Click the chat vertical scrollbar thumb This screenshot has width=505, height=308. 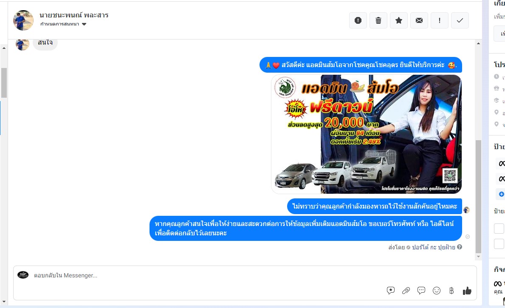point(478,197)
